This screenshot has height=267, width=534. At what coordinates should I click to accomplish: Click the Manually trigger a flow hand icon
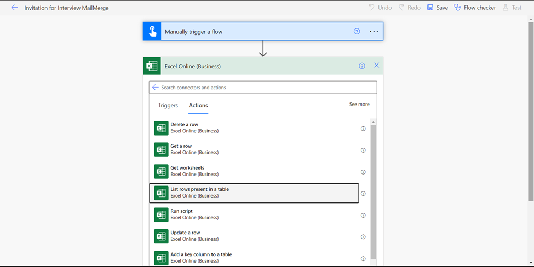pyautogui.click(x=152, y=32)
